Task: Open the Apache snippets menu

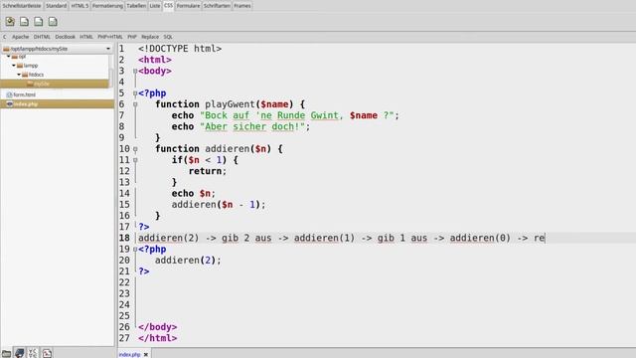Action: (x=20, y=37)
